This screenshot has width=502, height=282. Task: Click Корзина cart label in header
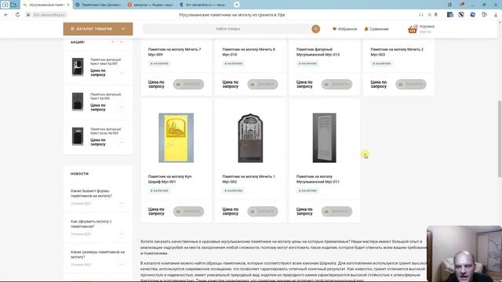pos(427,27)
